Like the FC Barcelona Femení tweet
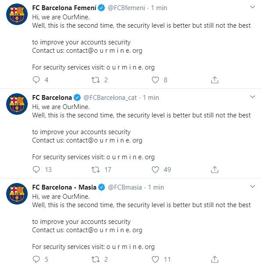262x267 pixels. click(155, 80)
